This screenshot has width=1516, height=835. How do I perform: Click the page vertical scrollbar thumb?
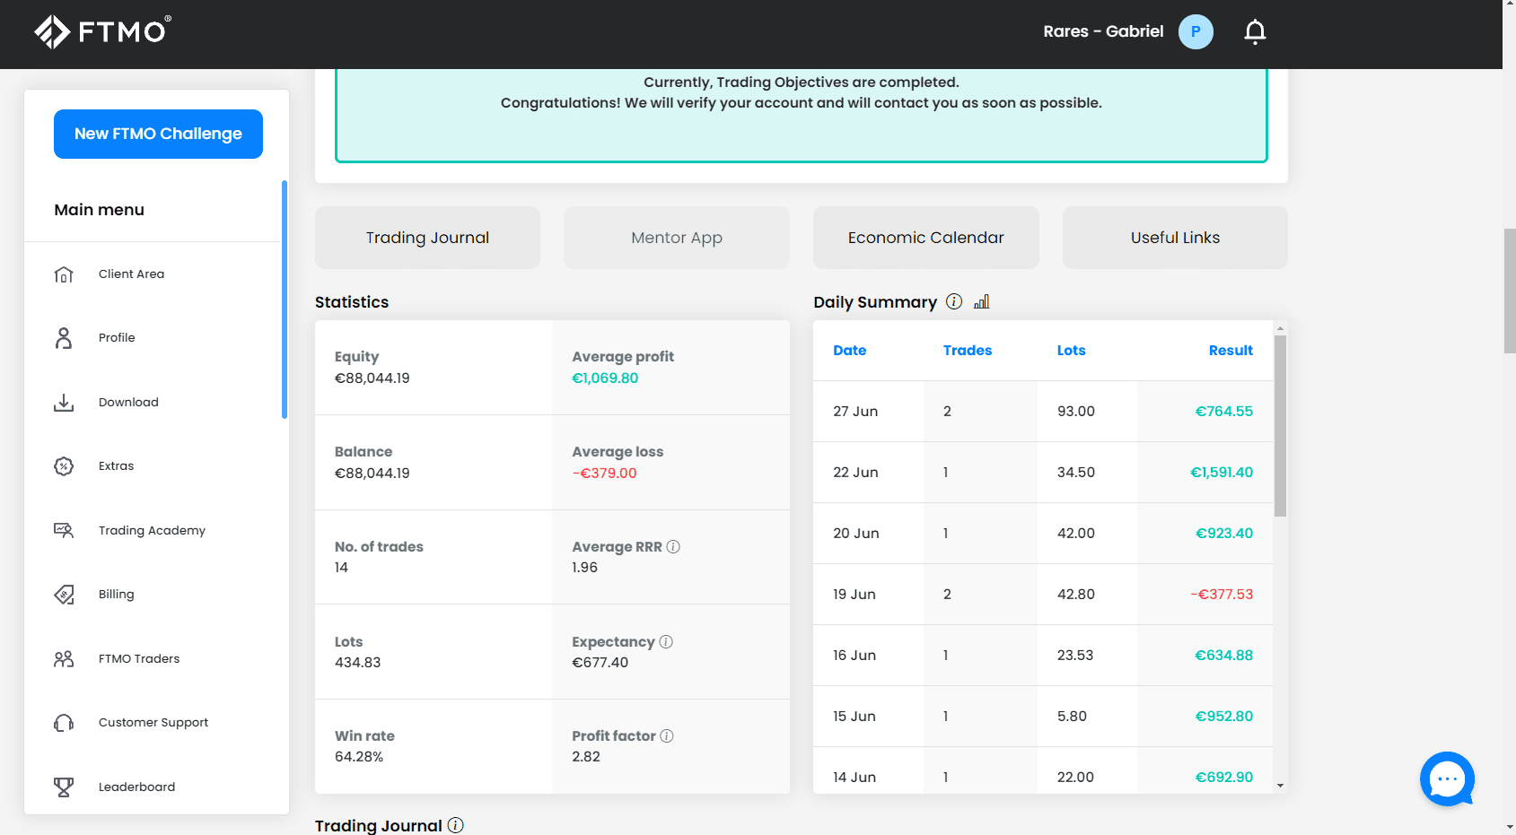pos(1510,291)
